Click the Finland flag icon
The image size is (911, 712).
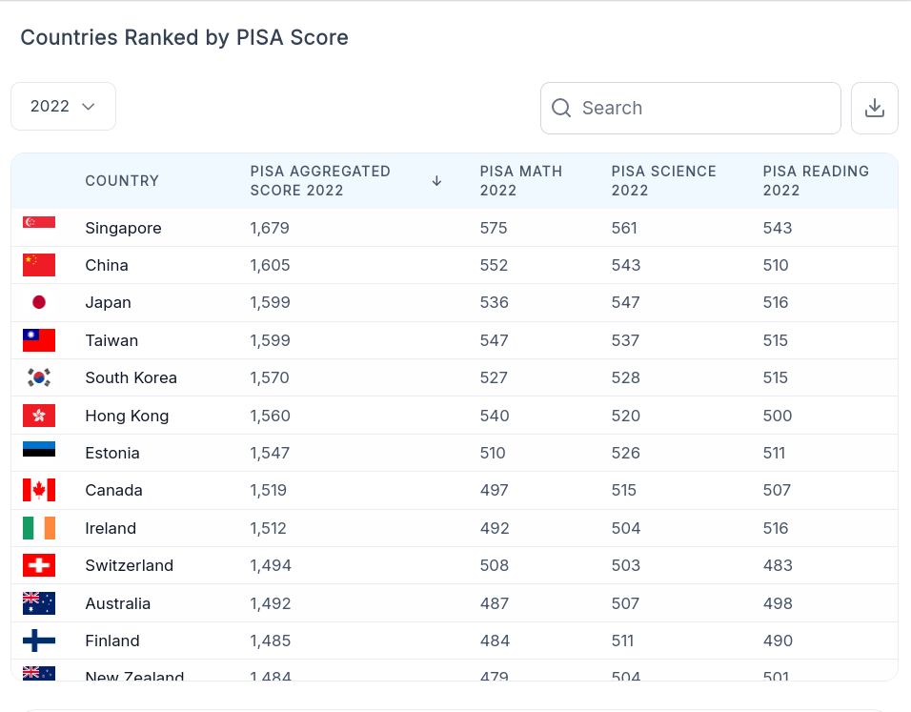(x=39, y=641)
